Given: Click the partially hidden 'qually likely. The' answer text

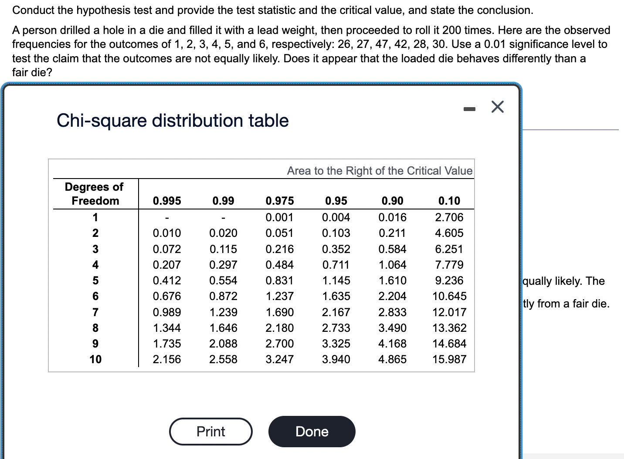Looking at the screenshot, I should tap(563, 281).
